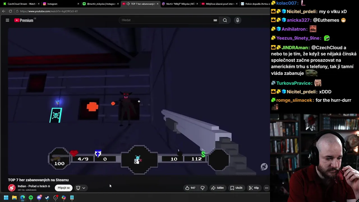Switch to Policie dopadla čtvrtou tab
359x202 pixels.
(255, 4)
